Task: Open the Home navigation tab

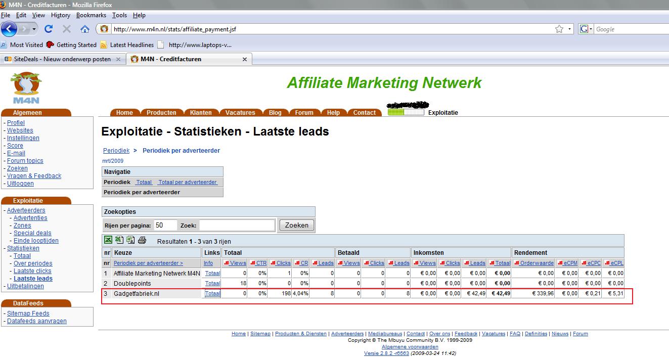Action: (x=124, y=113)
